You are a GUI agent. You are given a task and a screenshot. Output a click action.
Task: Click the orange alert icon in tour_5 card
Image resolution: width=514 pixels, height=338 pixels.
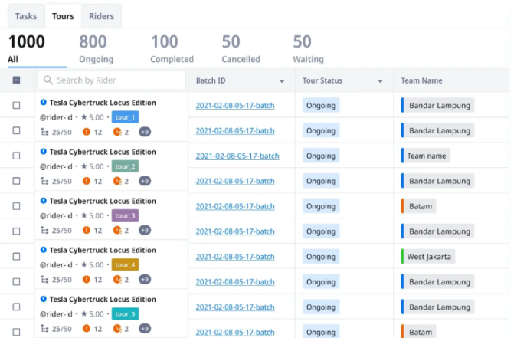[x=87, y=329]
